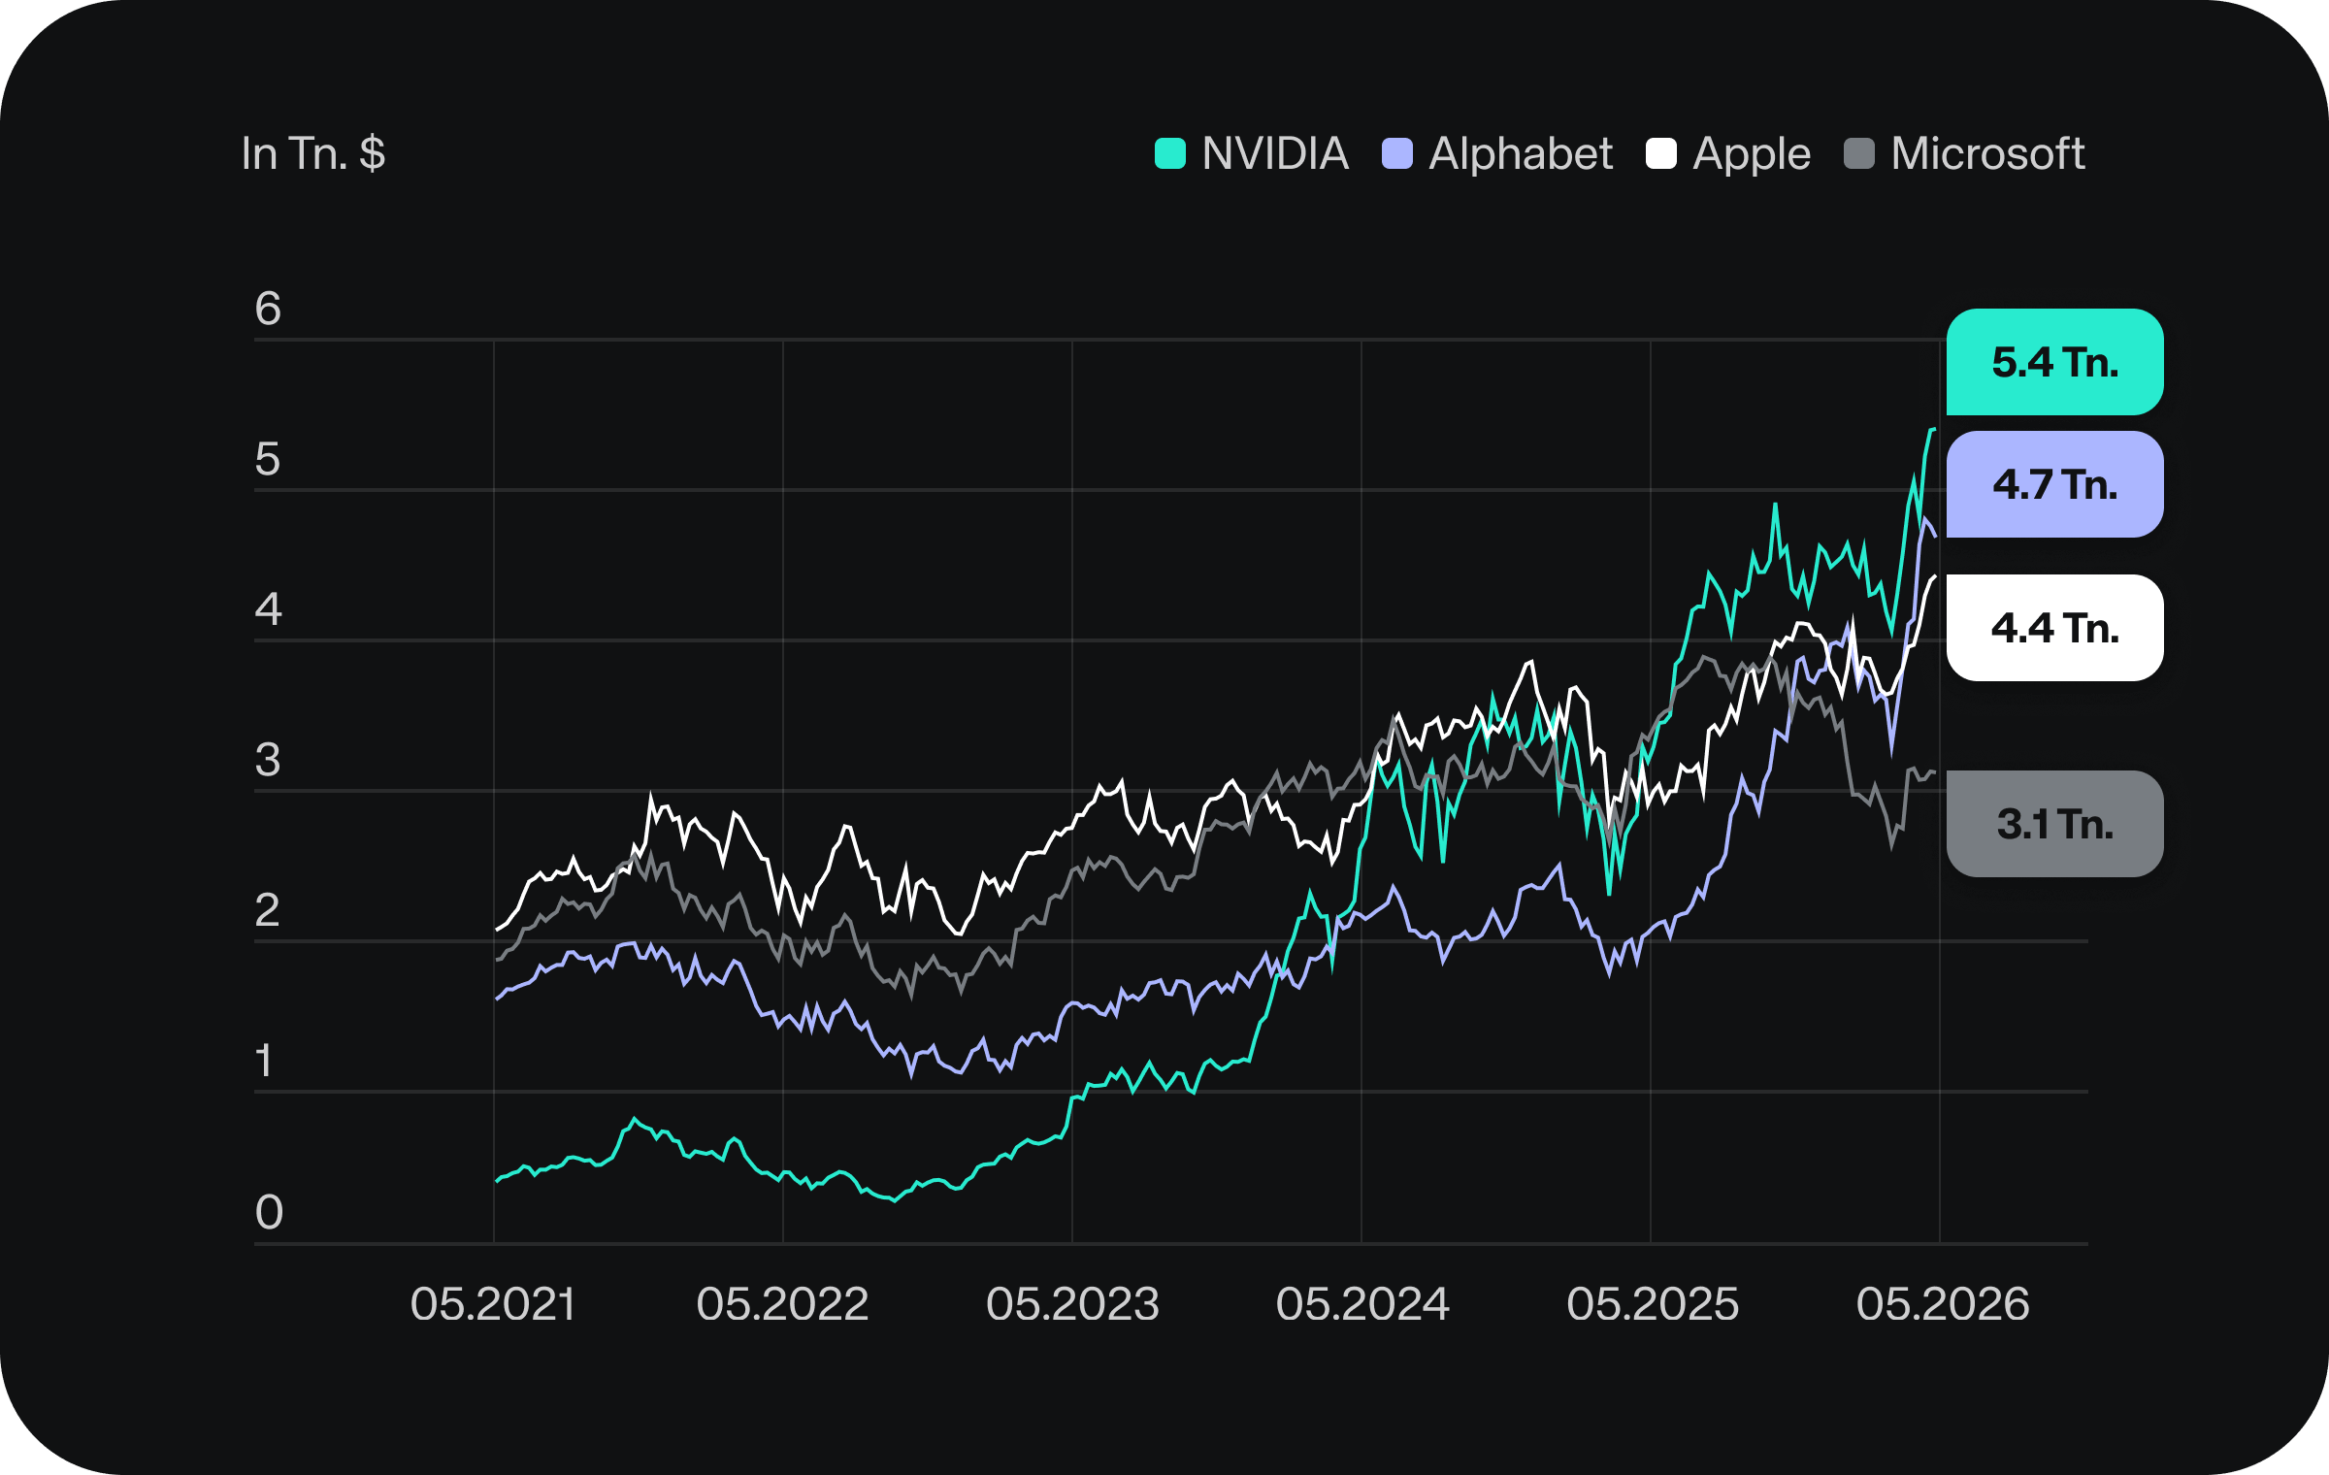Screen dimensions: 2329x1475
Task: Click the 'In Tn. $' axis title
Action: [x=313, y=153]
